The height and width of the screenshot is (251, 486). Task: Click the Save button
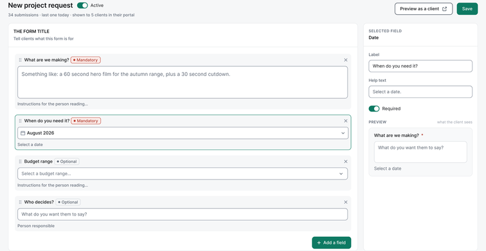(467, 8)
